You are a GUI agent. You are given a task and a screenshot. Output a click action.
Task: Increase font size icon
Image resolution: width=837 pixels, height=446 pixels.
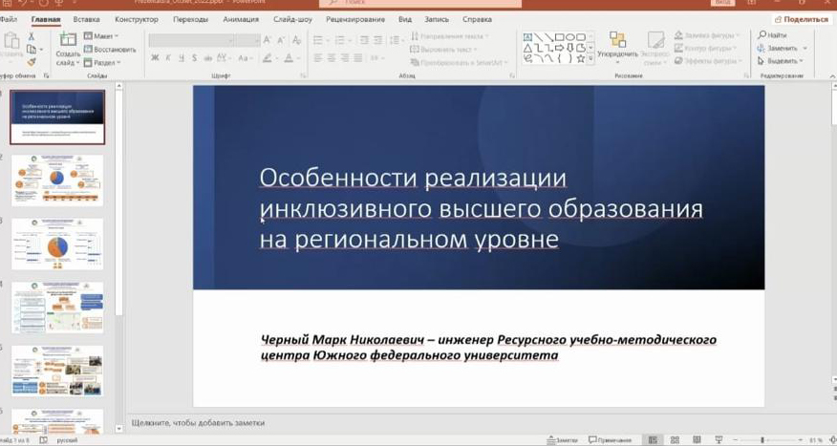(267, 40)
